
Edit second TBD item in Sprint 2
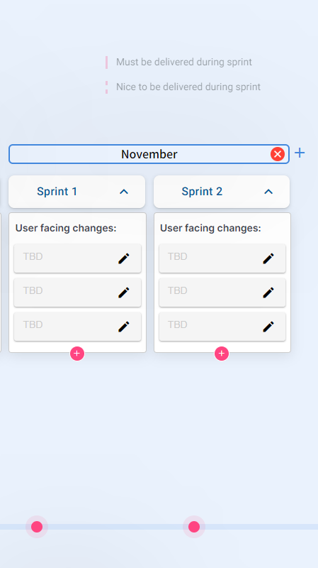[x=268, y=293]
